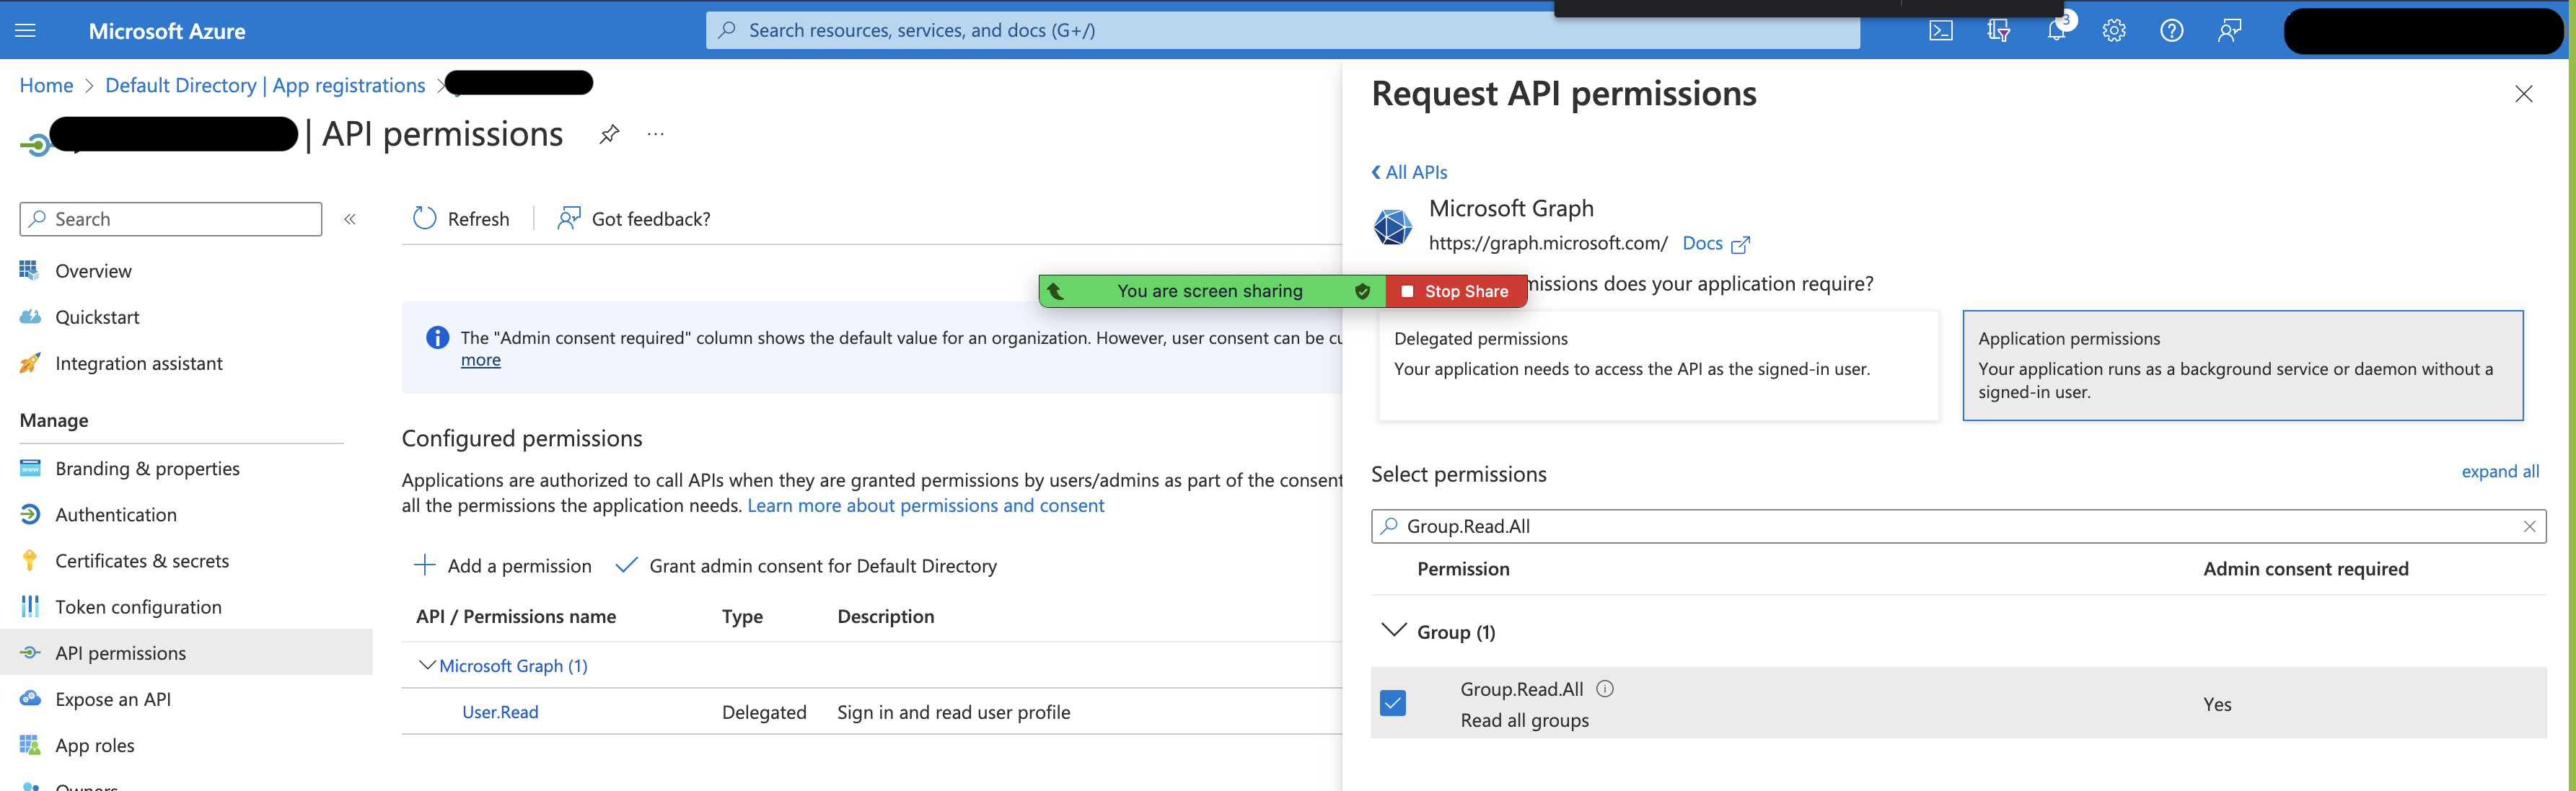2576x791 pixels.
Task: Collapse the Microsoft Graph (1) row
Action: click(x=427, y=665)
